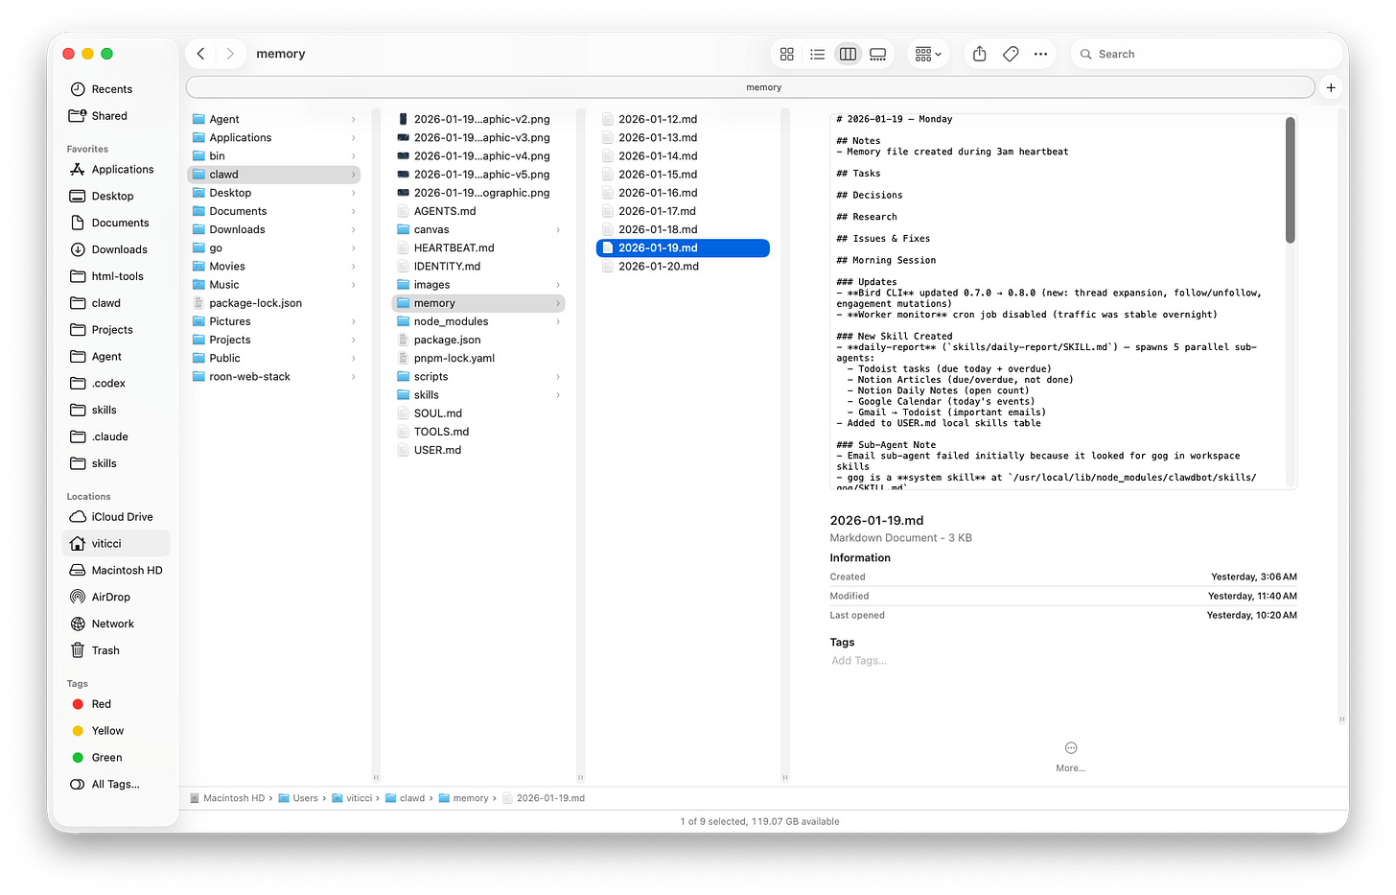The width and height of the screenshot is (1396, 895).
Task: Click the Share toolbar icon
Action: (x=980, y=54)
